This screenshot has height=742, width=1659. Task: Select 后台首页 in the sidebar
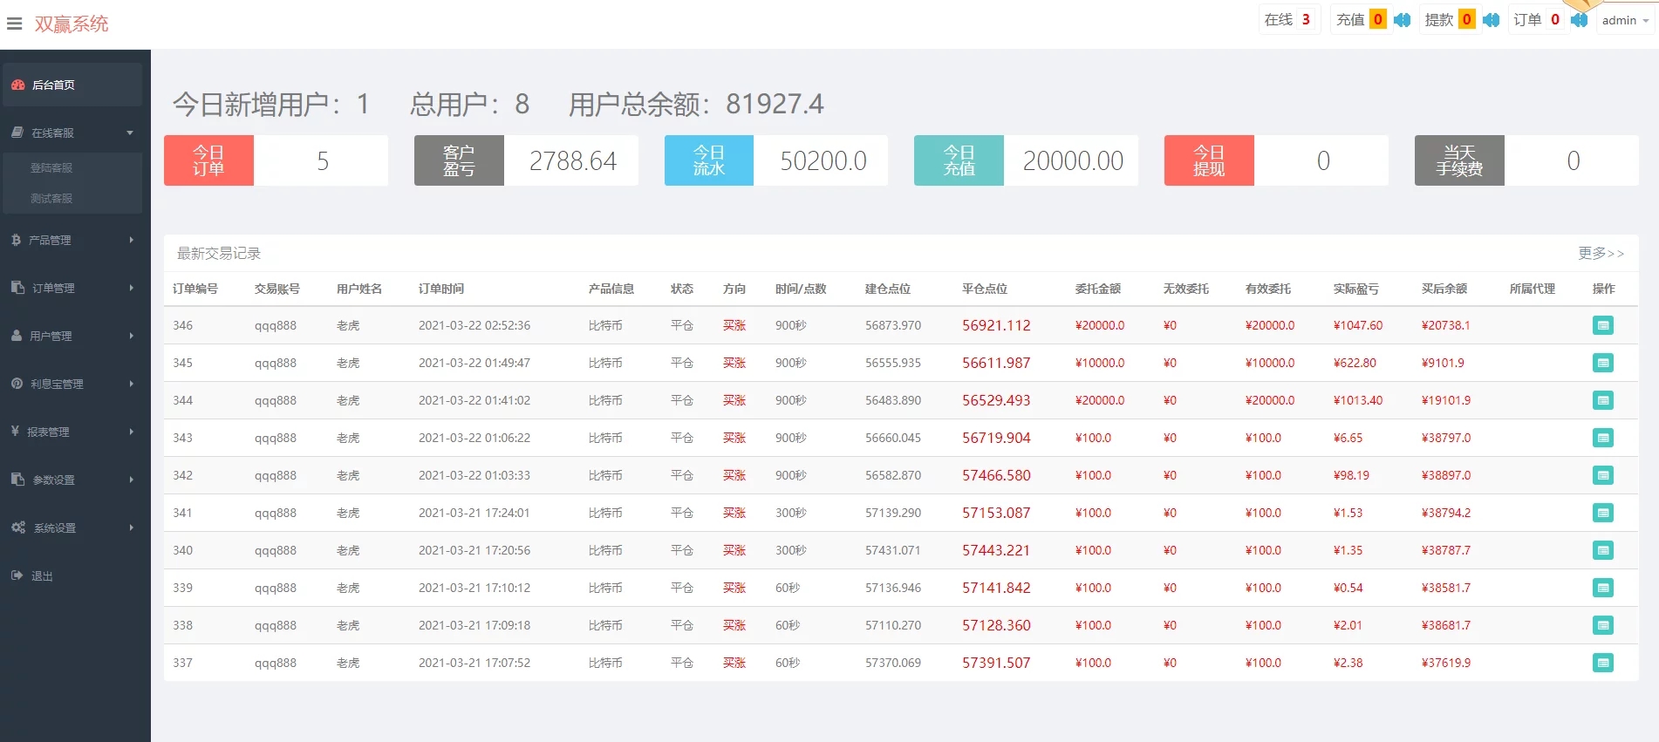[54, 85]
